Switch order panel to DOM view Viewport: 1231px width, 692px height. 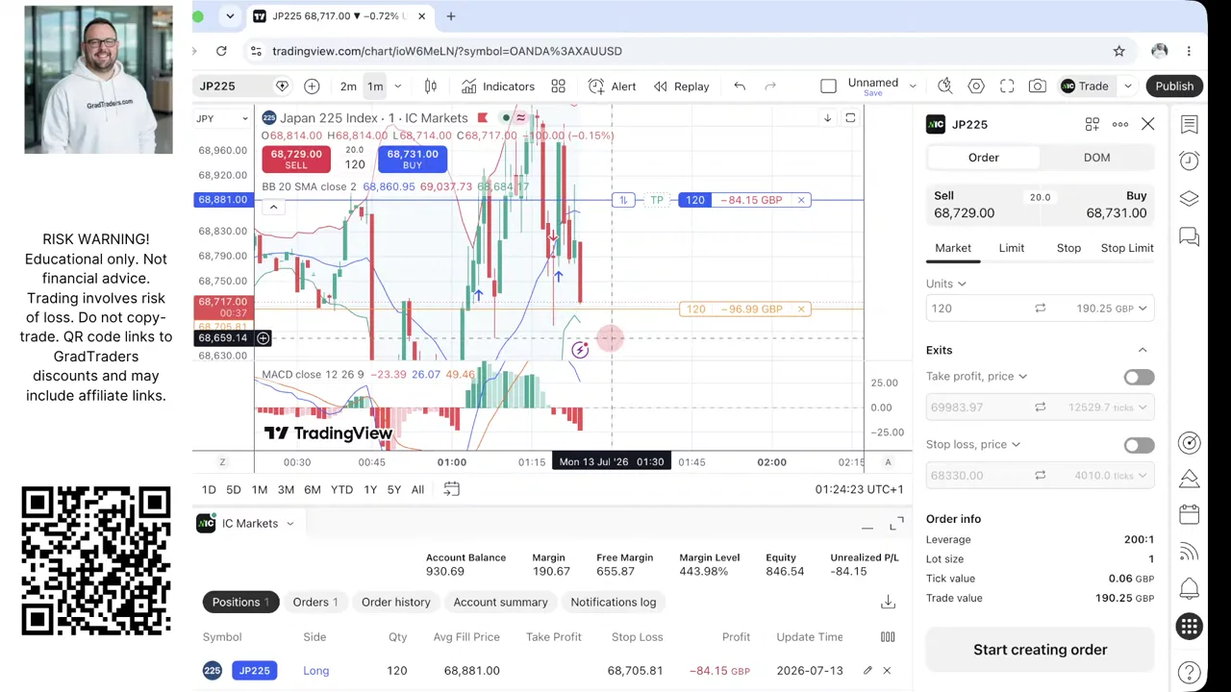(1096, 158)
